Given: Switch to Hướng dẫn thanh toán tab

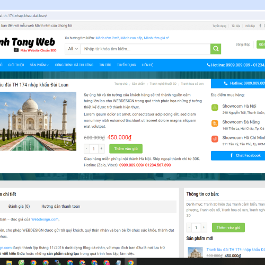Looking at the screenshot, I should [61, 206].
